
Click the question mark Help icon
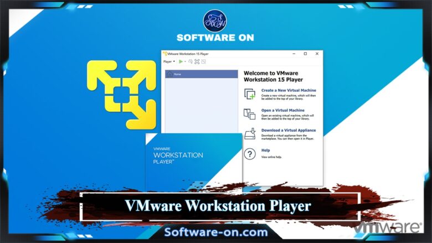(250, 154)
